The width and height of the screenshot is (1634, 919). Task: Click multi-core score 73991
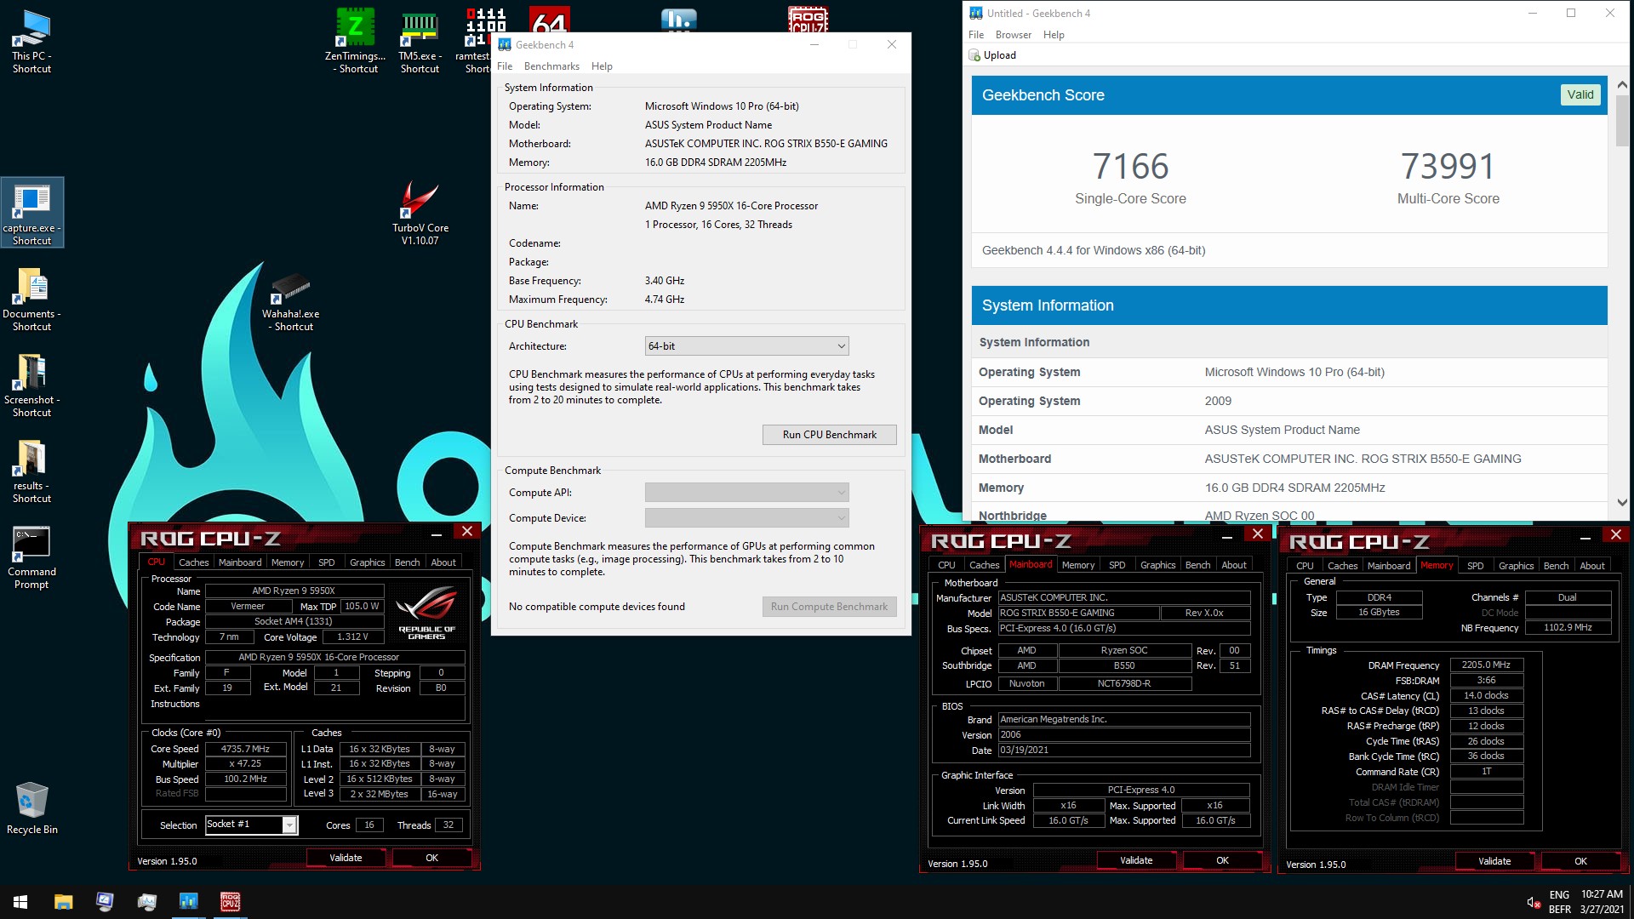tap(1448, 167)
